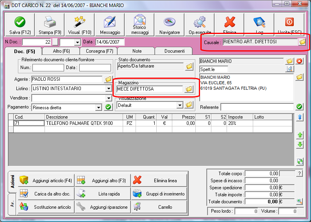Save the document with Salva (F12)
311x222 pixels.
click(x=20, y=25)
